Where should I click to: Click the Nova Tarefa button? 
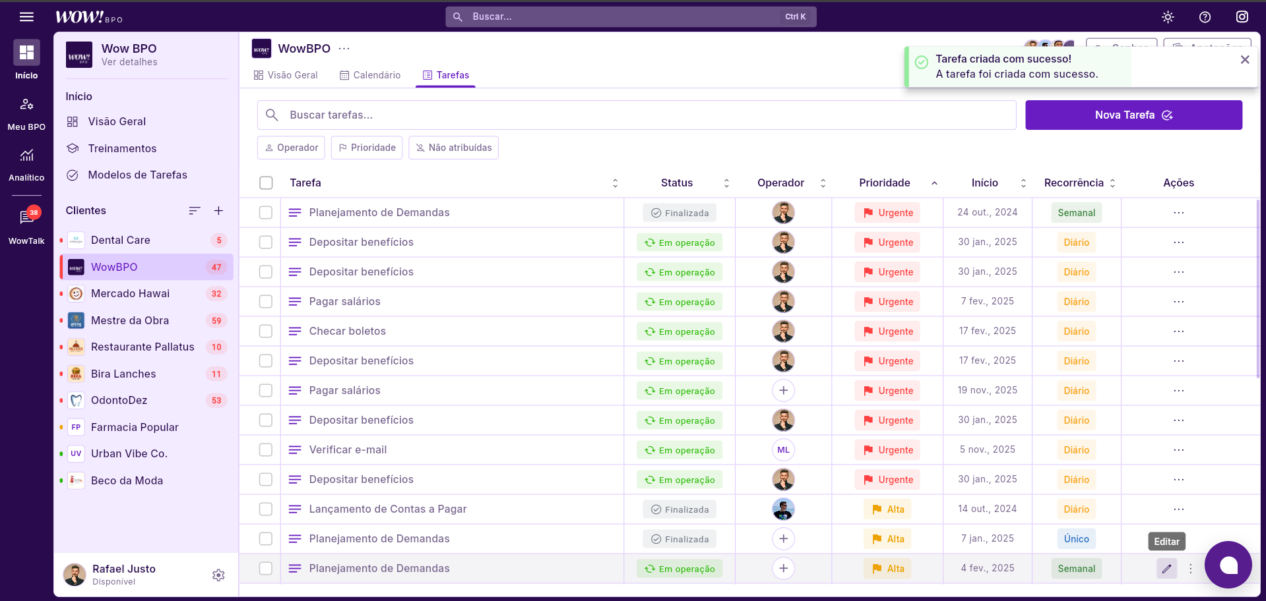(1133, 115)
